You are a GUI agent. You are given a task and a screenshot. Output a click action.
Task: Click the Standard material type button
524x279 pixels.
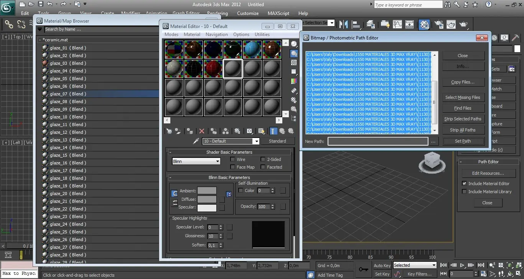pos(277,141)
